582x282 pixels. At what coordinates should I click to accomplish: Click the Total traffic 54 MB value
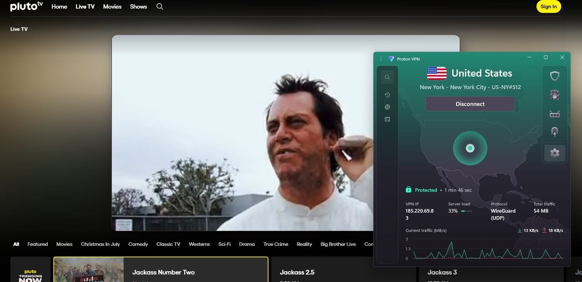[x=541, y=211]
